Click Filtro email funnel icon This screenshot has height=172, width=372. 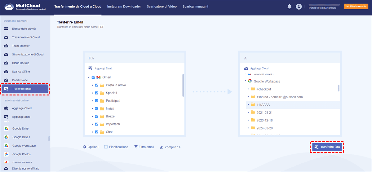pos(136,147)
